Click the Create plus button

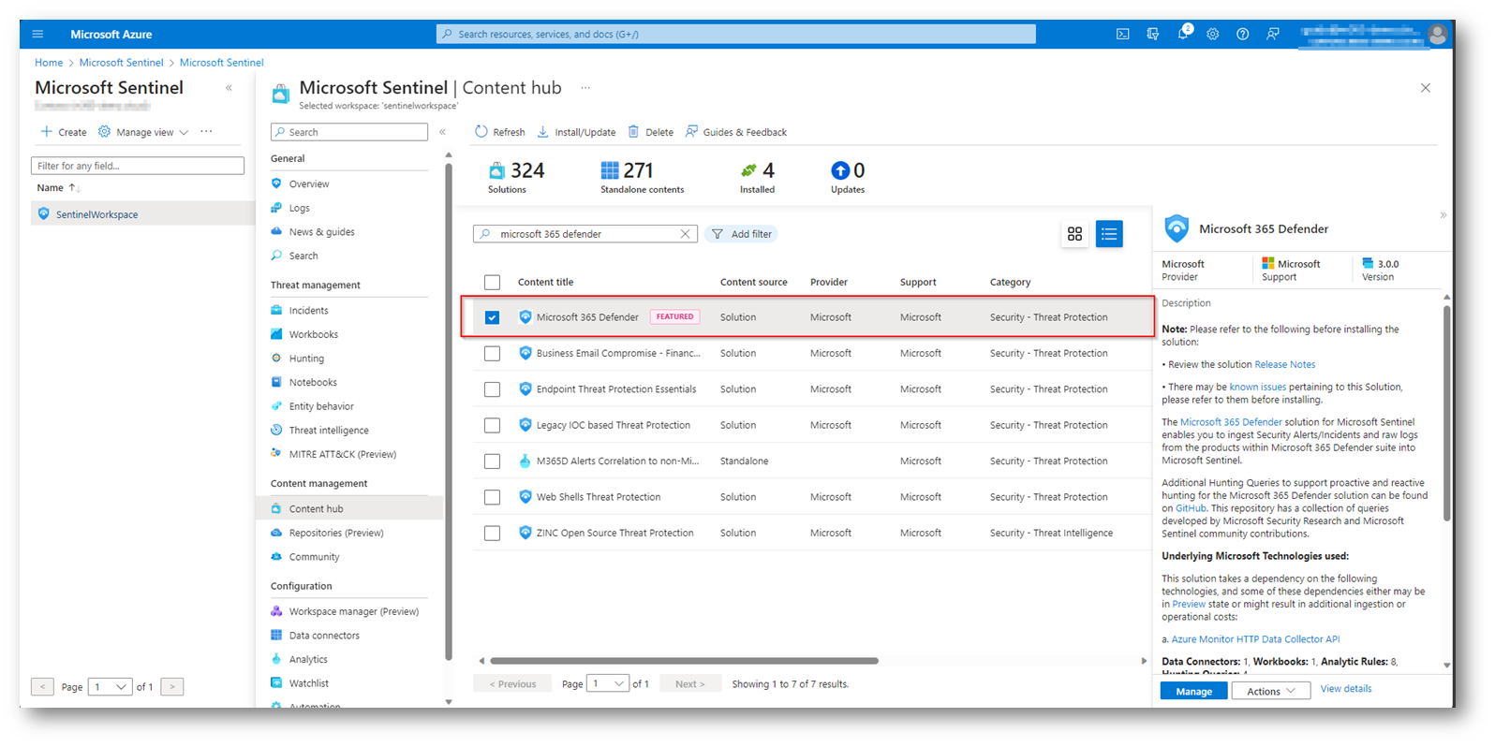pos(64,132)
